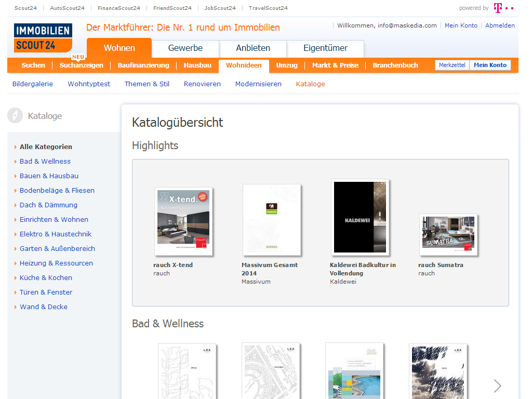This screenshot has height=399, width=532.
Task: Click the Massivum Gesamt 2014 title
Action: click(x=270, y=269)
